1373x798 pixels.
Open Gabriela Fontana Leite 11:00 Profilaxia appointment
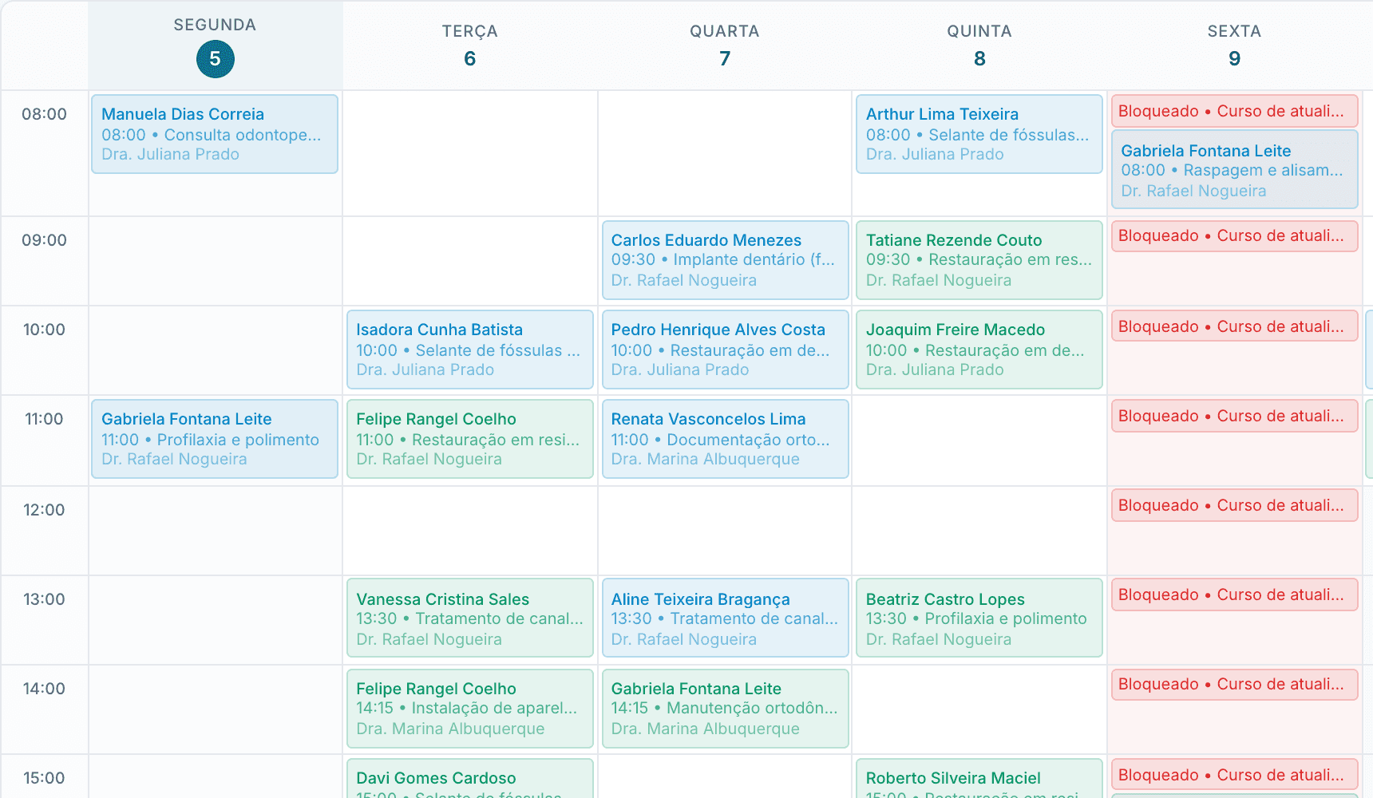[215, 439]
